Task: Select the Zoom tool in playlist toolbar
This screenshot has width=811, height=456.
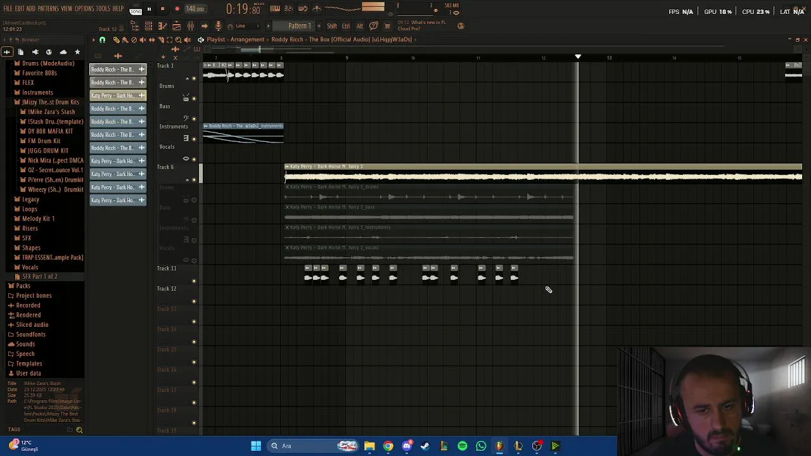Action: 178,40
